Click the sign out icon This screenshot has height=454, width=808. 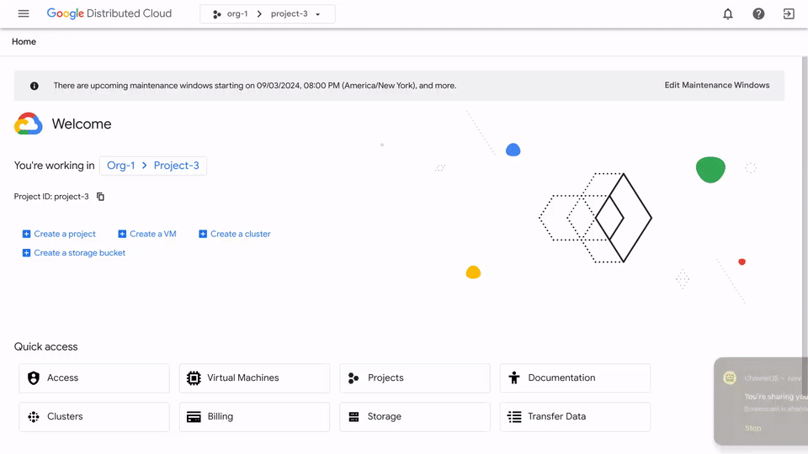point(789,14)
